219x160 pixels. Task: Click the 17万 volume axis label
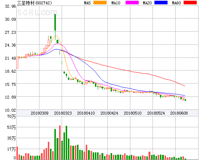point(11,149)
